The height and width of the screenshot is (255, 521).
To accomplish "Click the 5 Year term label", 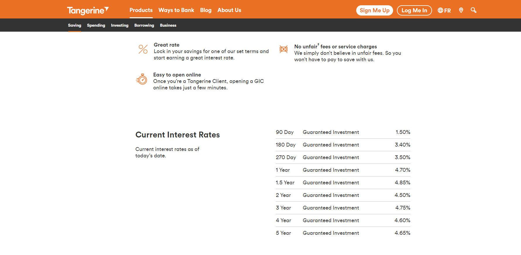I will click(x=283, y=233).
